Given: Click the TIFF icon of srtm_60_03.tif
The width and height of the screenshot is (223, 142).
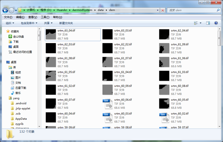Looking at the screenshot, I should (107, 117).
